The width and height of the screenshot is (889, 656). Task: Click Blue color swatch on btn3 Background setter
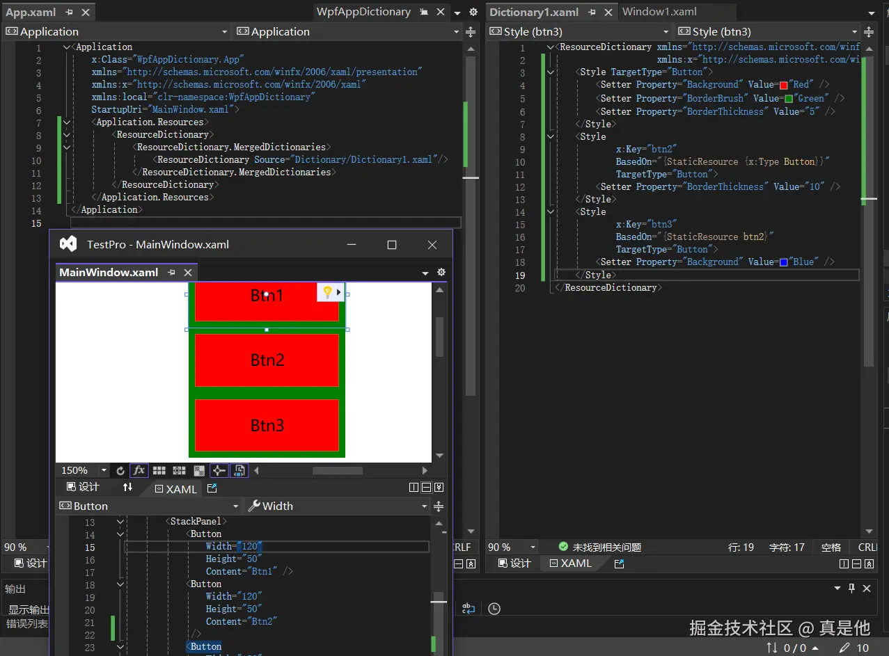tap(783, 263)
